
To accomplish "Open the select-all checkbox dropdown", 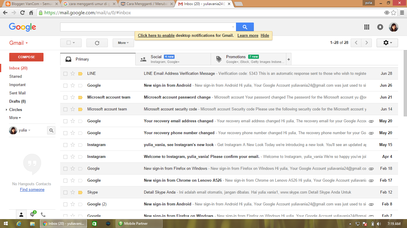I will click(71, 43).
